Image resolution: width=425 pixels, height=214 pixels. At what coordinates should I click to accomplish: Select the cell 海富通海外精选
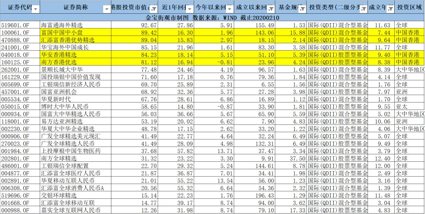pyautogui.click(x=75, y=25)
